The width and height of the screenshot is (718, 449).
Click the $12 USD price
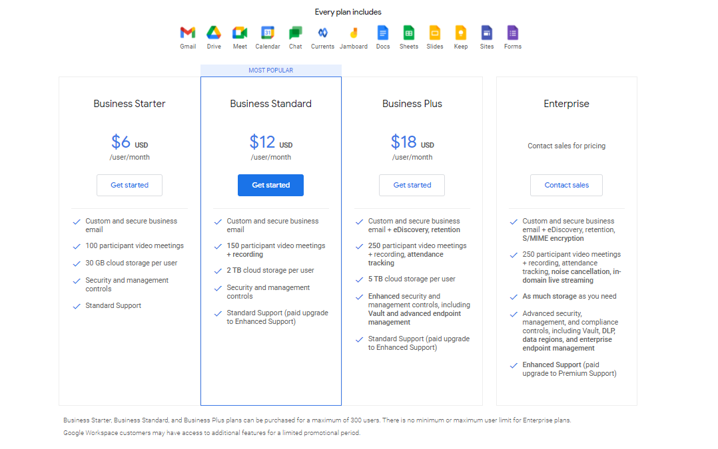click(270, 142)
